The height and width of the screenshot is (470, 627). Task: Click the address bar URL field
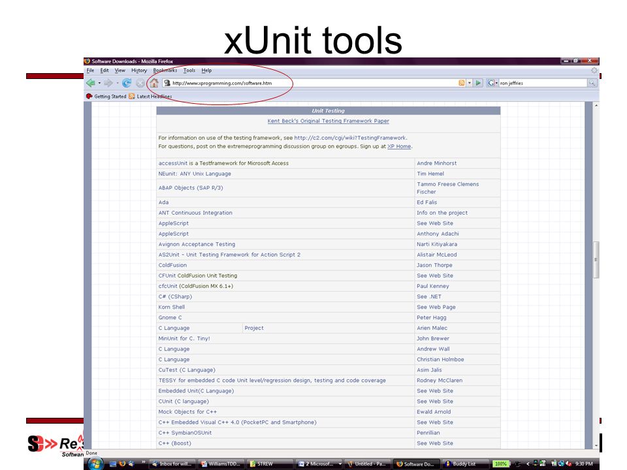(314, 83)
